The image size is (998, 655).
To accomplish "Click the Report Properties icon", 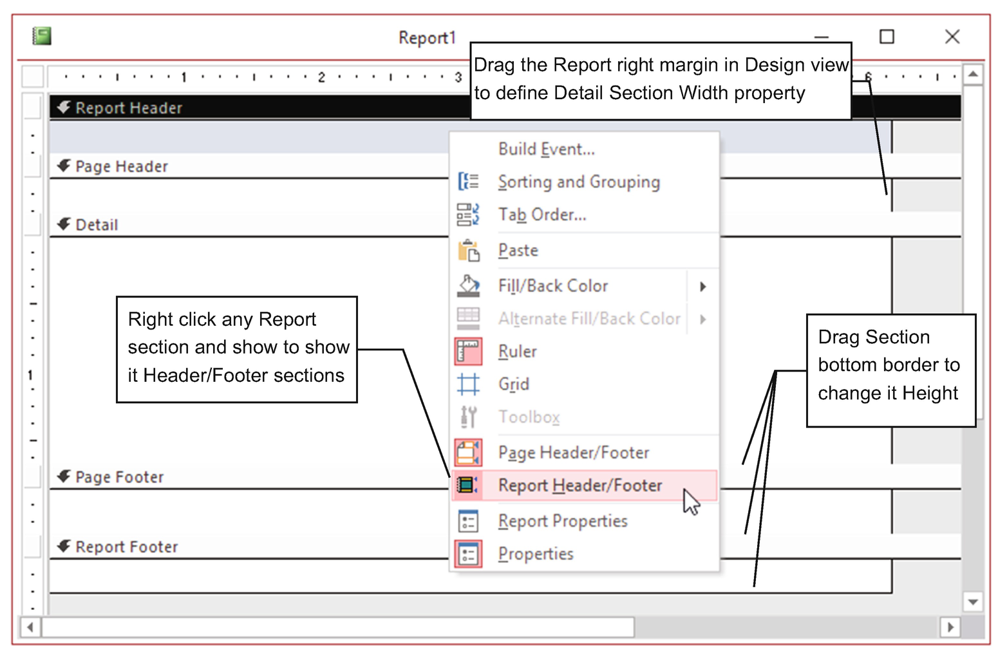I will (468, 520).
